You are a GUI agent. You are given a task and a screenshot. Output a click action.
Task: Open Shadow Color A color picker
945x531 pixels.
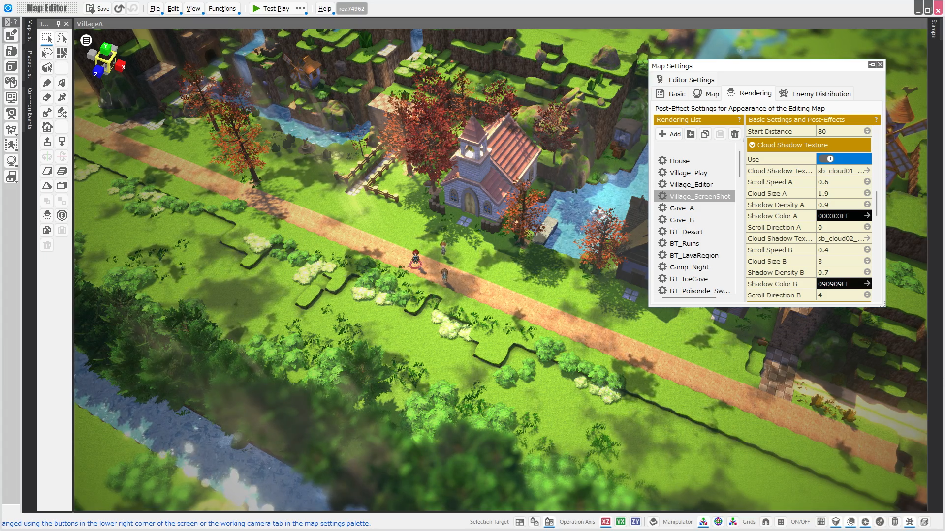tap(867, 216)
